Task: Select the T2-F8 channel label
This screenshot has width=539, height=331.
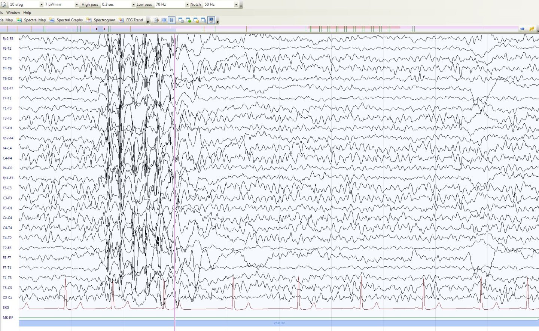Action: click(7, 248)
